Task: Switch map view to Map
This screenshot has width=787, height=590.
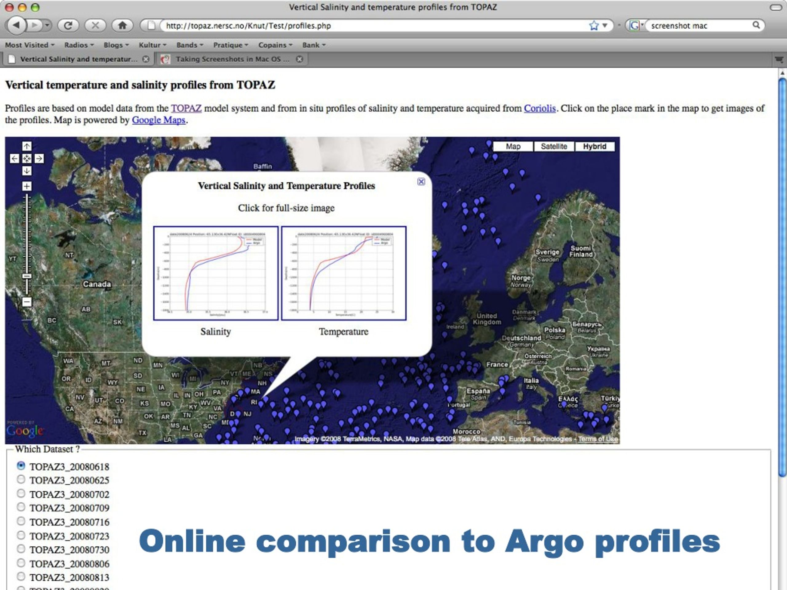Action: (513, 147)
